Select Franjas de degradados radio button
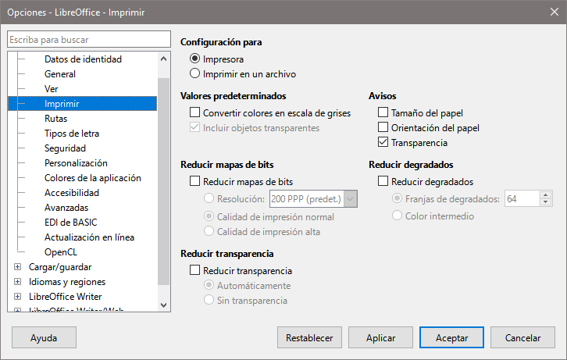This screenshot has width=567, height=360. (x=397, y=198)
